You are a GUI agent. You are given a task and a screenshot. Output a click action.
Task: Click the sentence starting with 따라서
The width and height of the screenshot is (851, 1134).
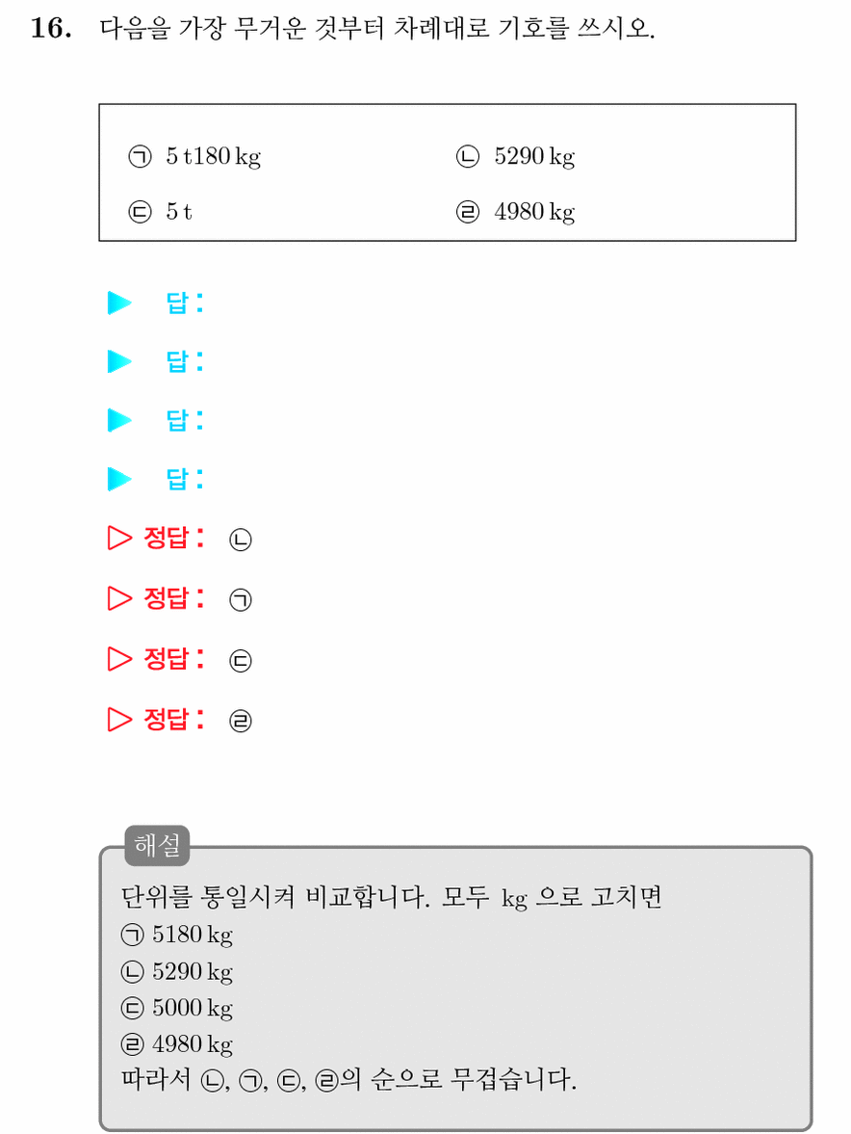pyautogui.click(x=348, y=1080)
